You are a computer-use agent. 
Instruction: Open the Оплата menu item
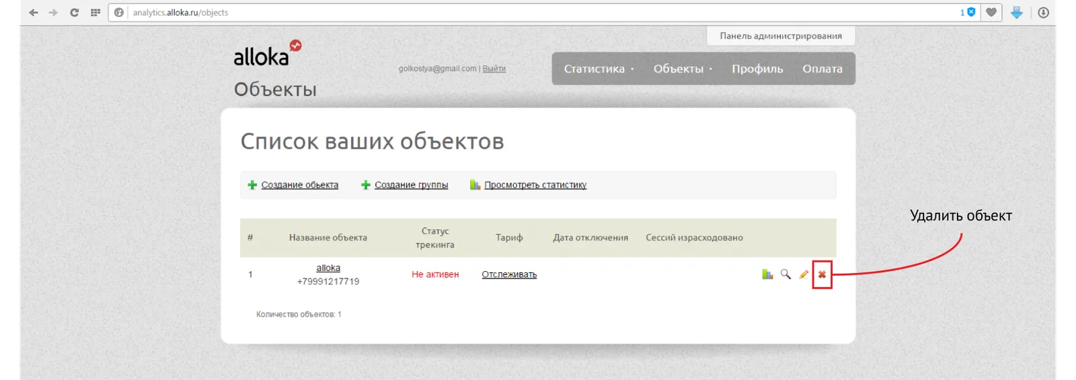click(x=822, y=69)
